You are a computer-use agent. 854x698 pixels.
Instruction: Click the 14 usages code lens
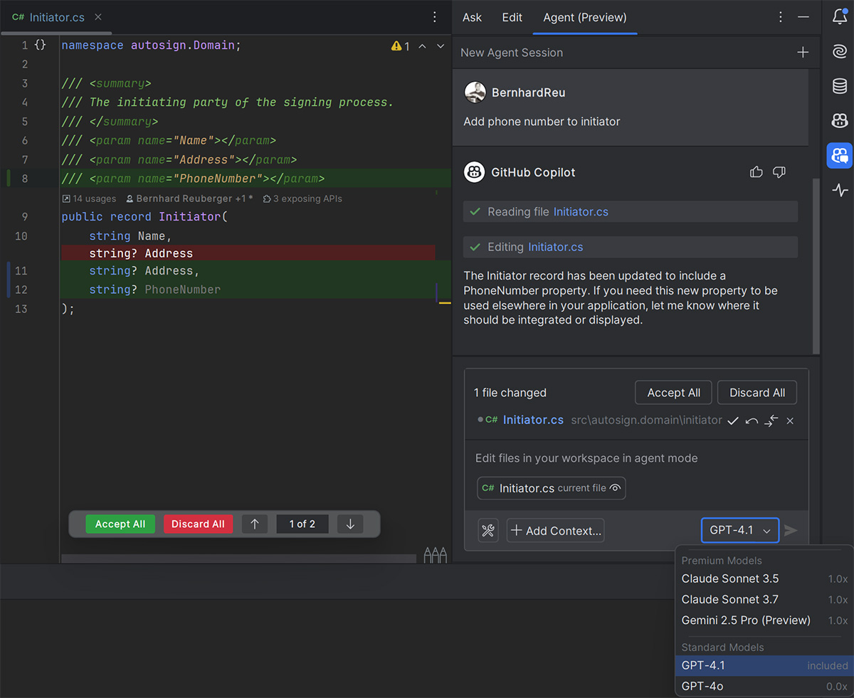[x=89, y=199]
